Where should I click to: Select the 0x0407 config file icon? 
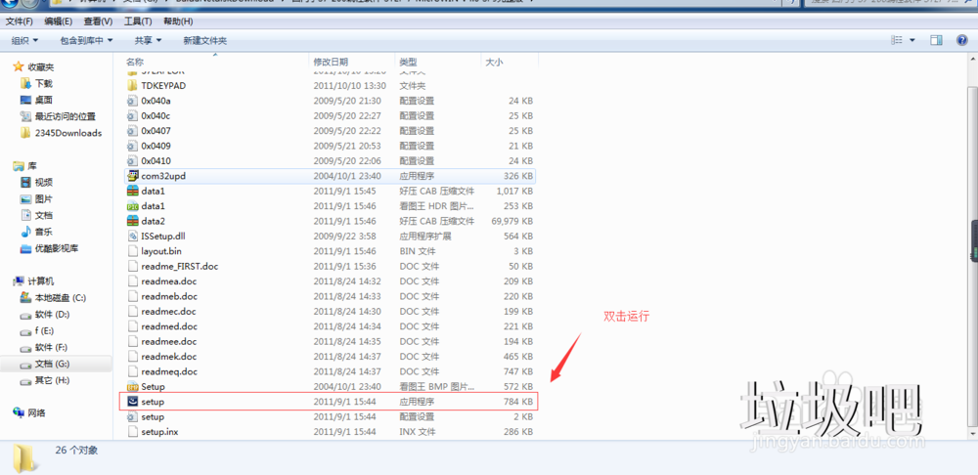click(x=132, y=131)
